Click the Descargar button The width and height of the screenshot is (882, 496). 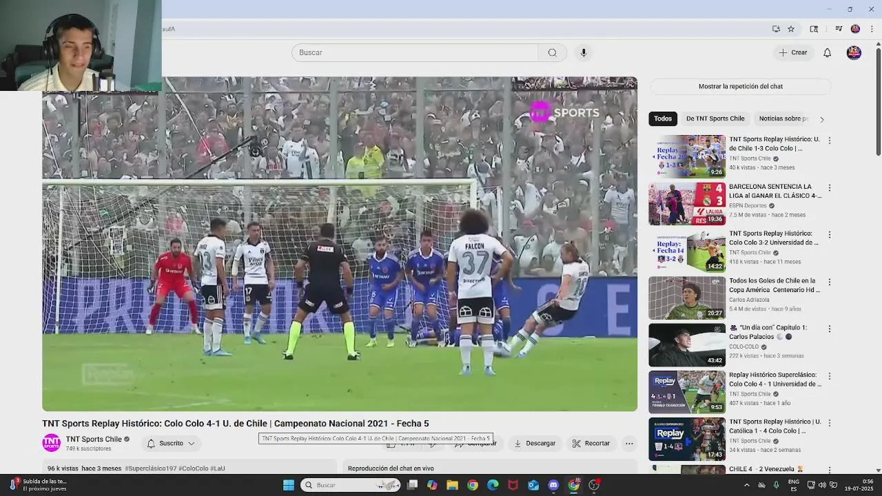pos(535,443)
